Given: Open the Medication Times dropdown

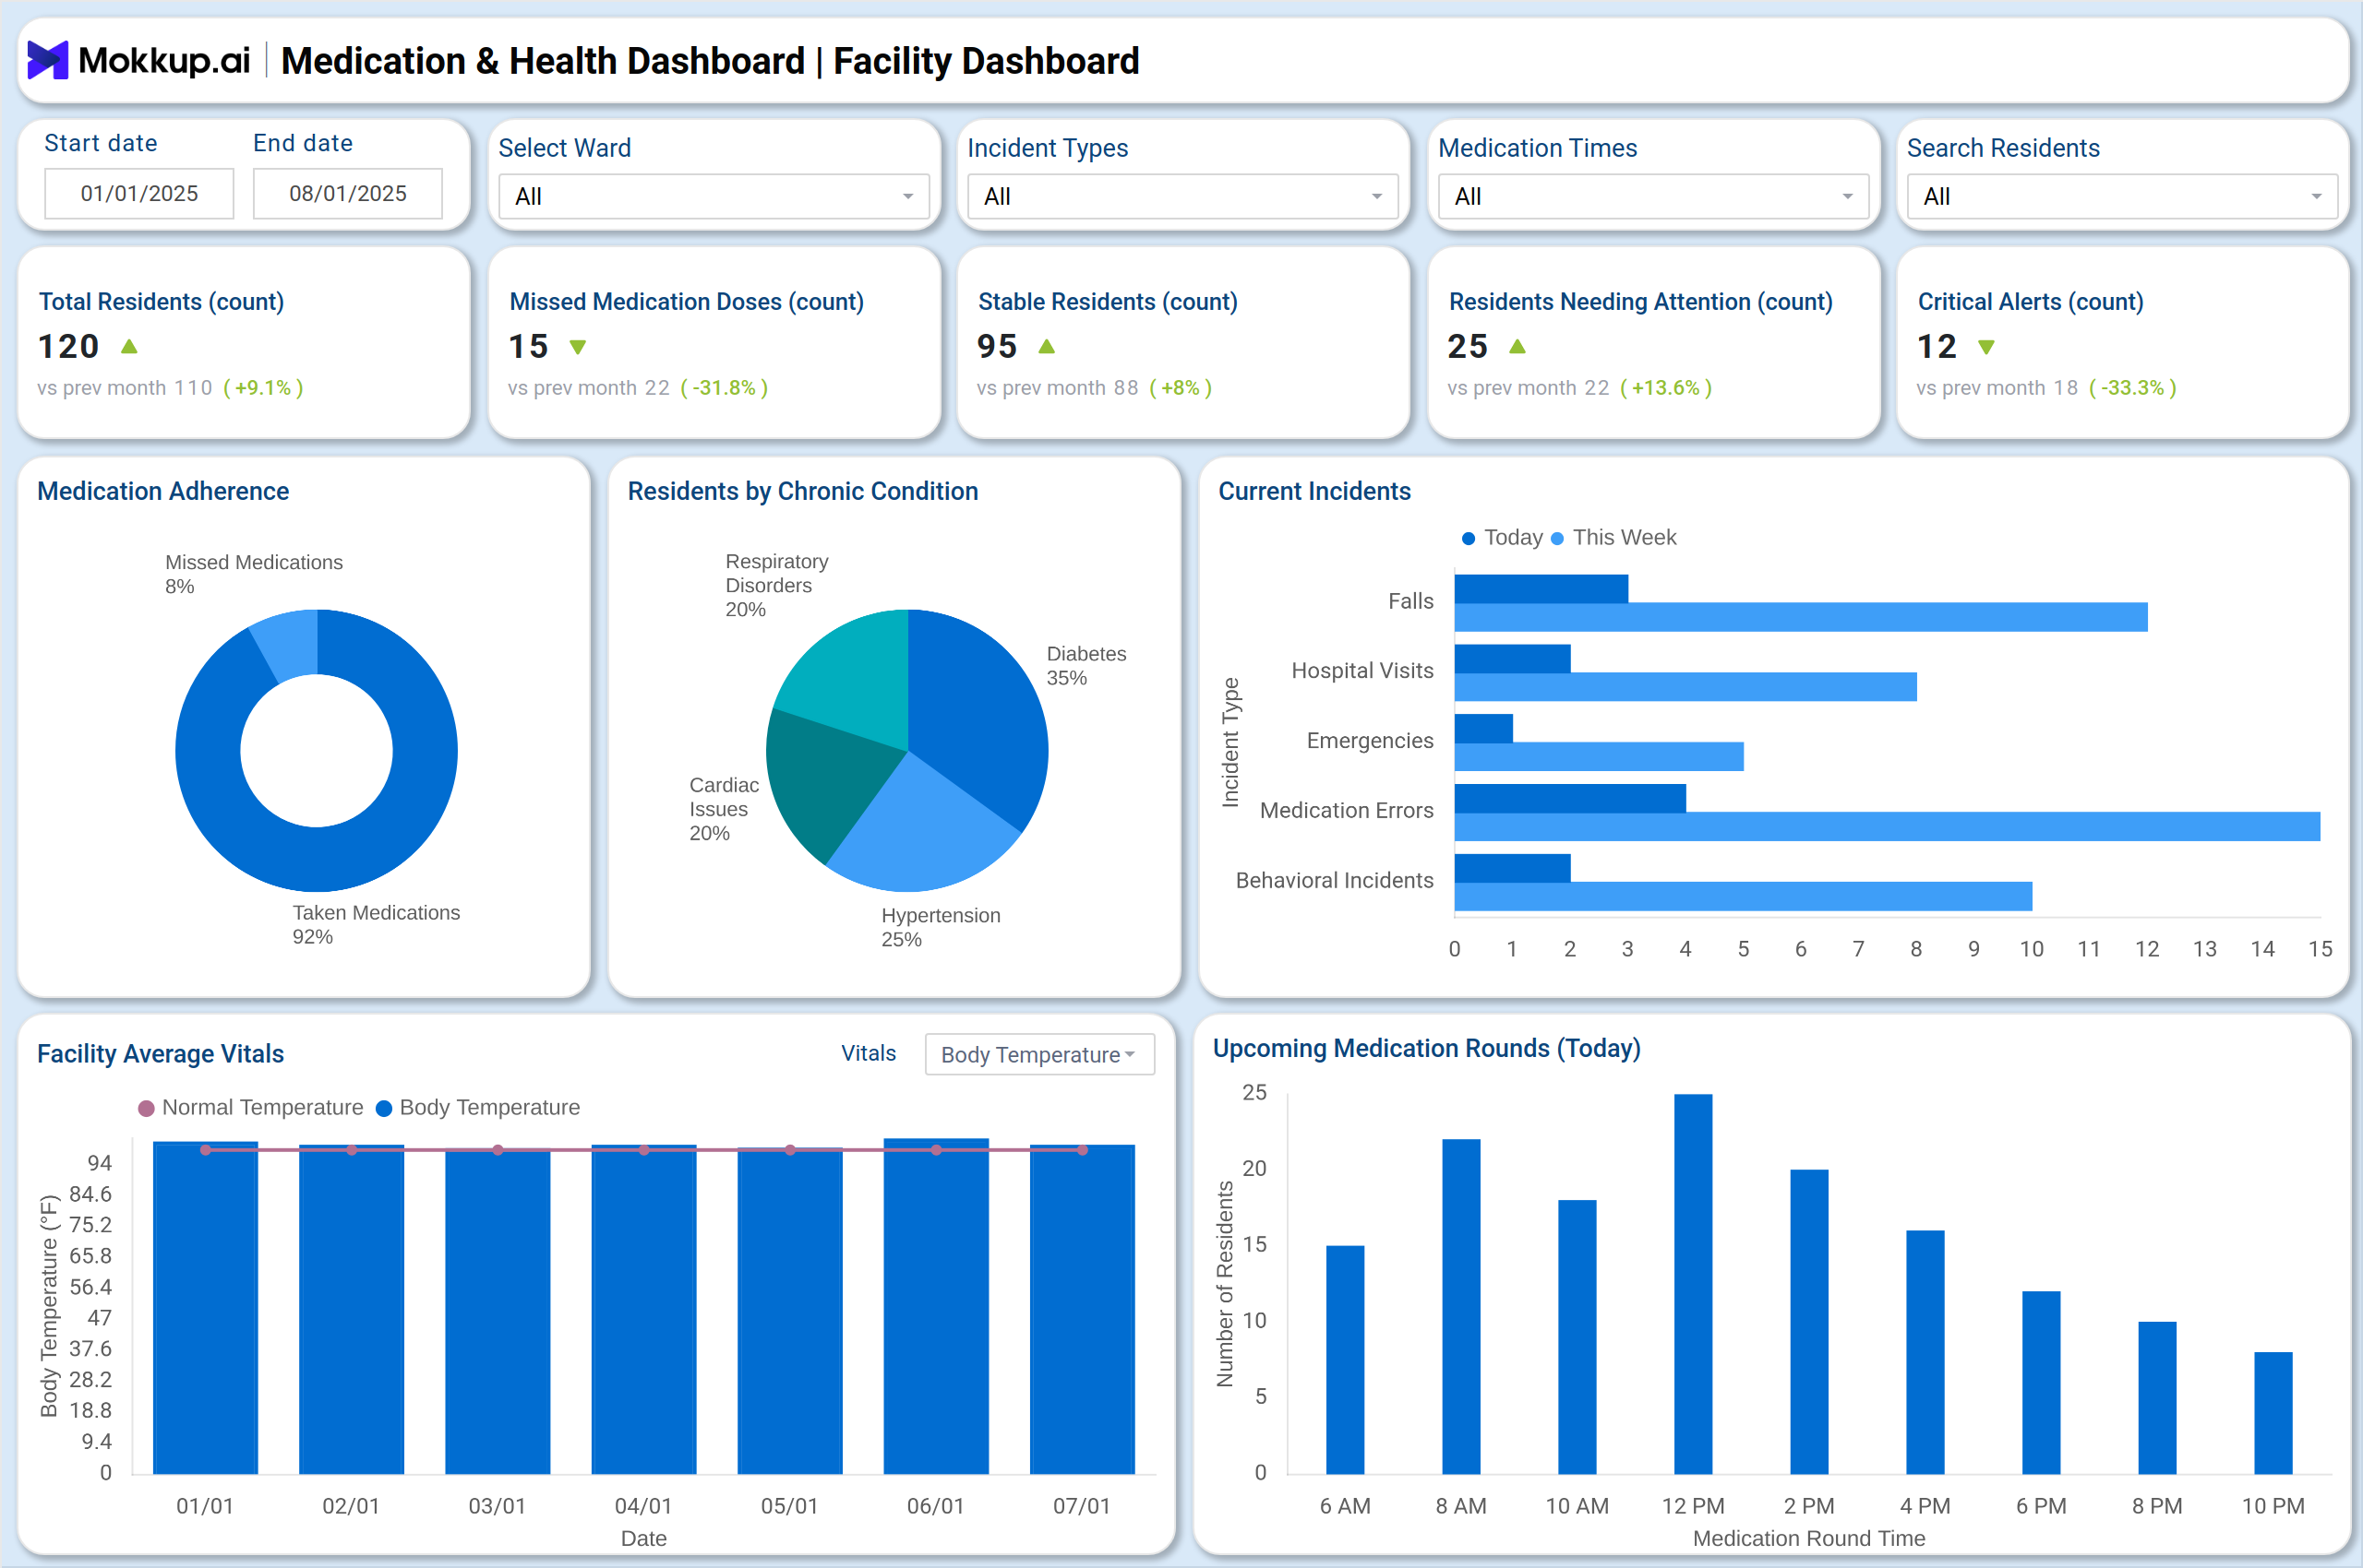Looking at the screenshot, I should (1653, 196).
